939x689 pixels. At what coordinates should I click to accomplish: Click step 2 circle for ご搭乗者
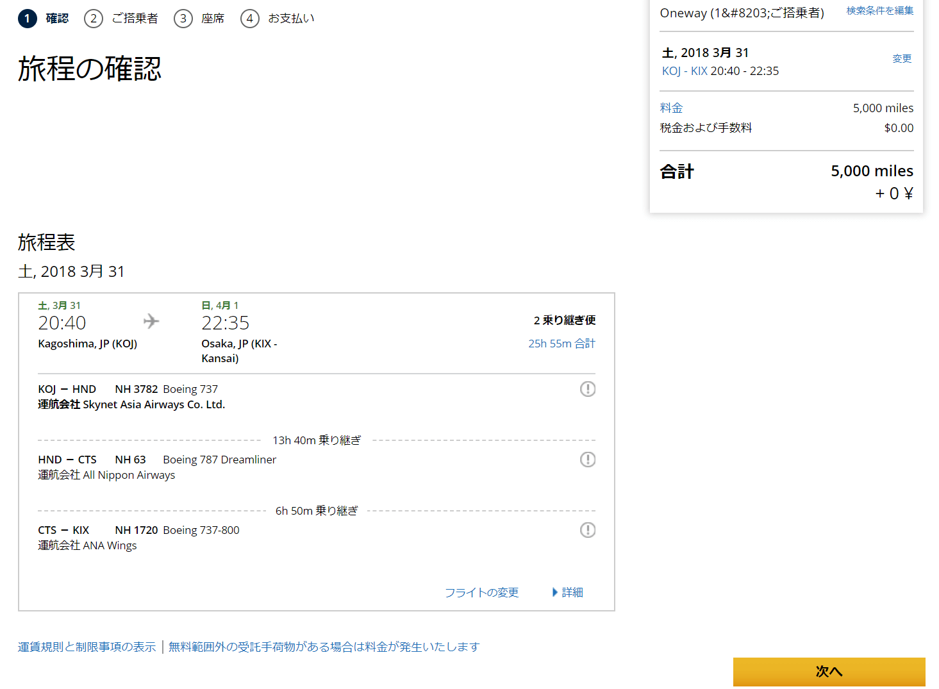(94, 19)
